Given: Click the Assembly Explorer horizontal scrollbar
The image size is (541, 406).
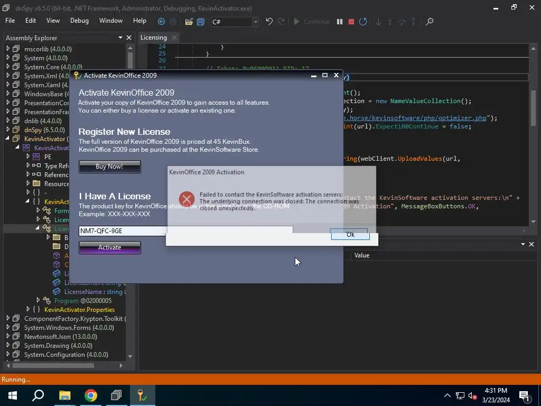Looking at the screenshot, I should click(x=53, y=365).
